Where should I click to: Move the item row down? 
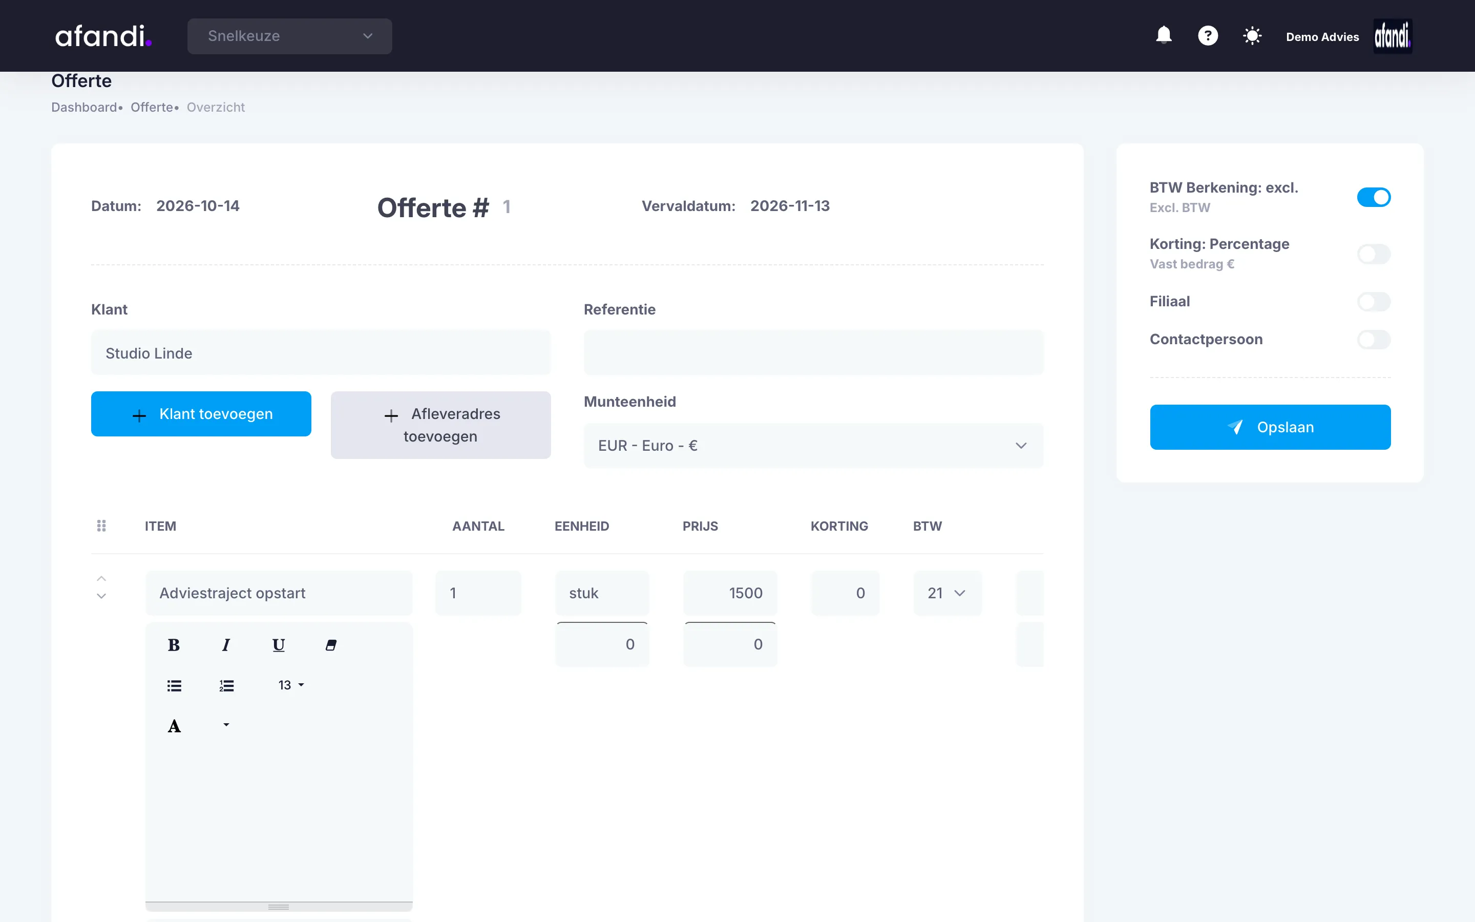pyautogui.click(x=101, y=596)
